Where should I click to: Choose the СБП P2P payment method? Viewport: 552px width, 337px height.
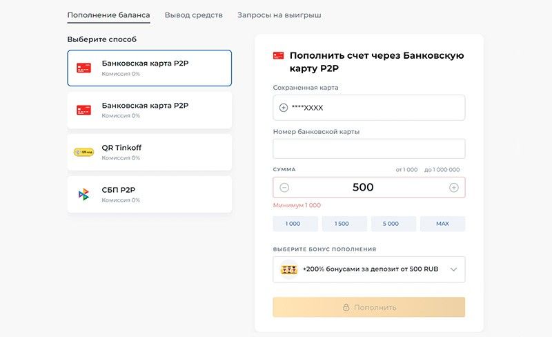coord(149,194)
